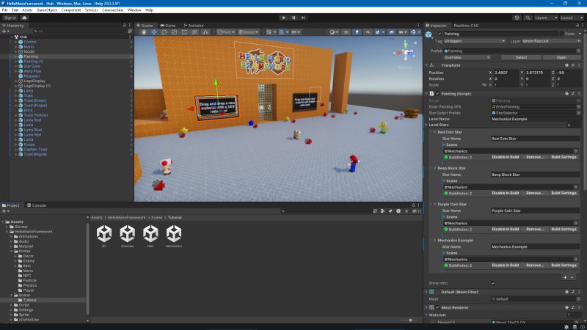Click Build Settings for Beep Block Star

point(564,193)
